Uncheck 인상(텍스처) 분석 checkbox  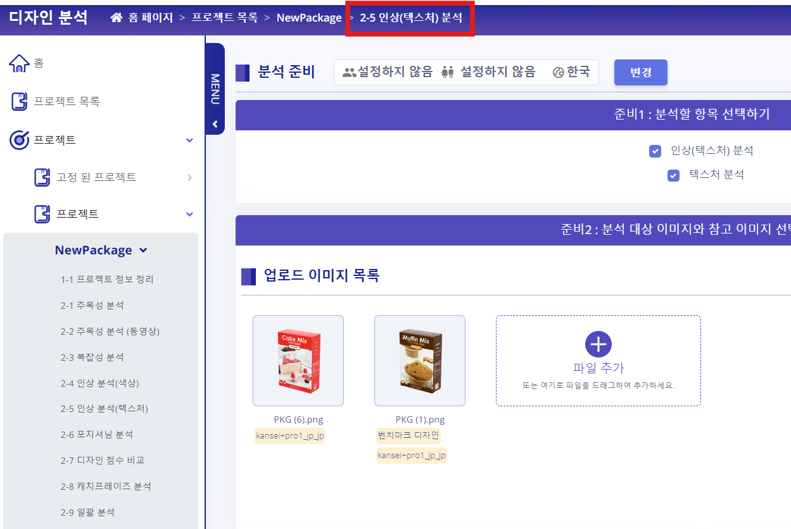point(655,151)
